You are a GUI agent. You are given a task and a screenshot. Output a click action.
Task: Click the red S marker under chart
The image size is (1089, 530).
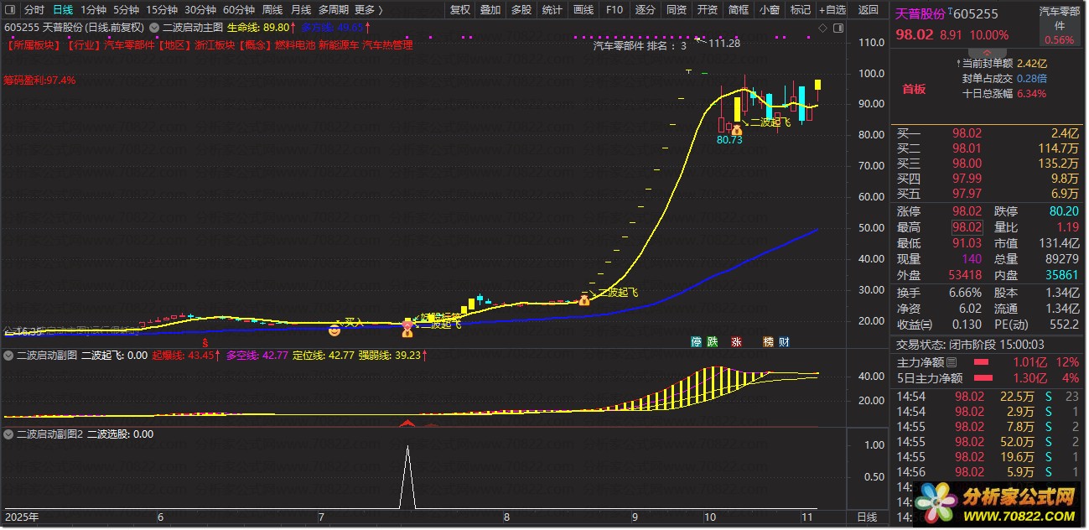pyautogui.click(x=205, y=342)
